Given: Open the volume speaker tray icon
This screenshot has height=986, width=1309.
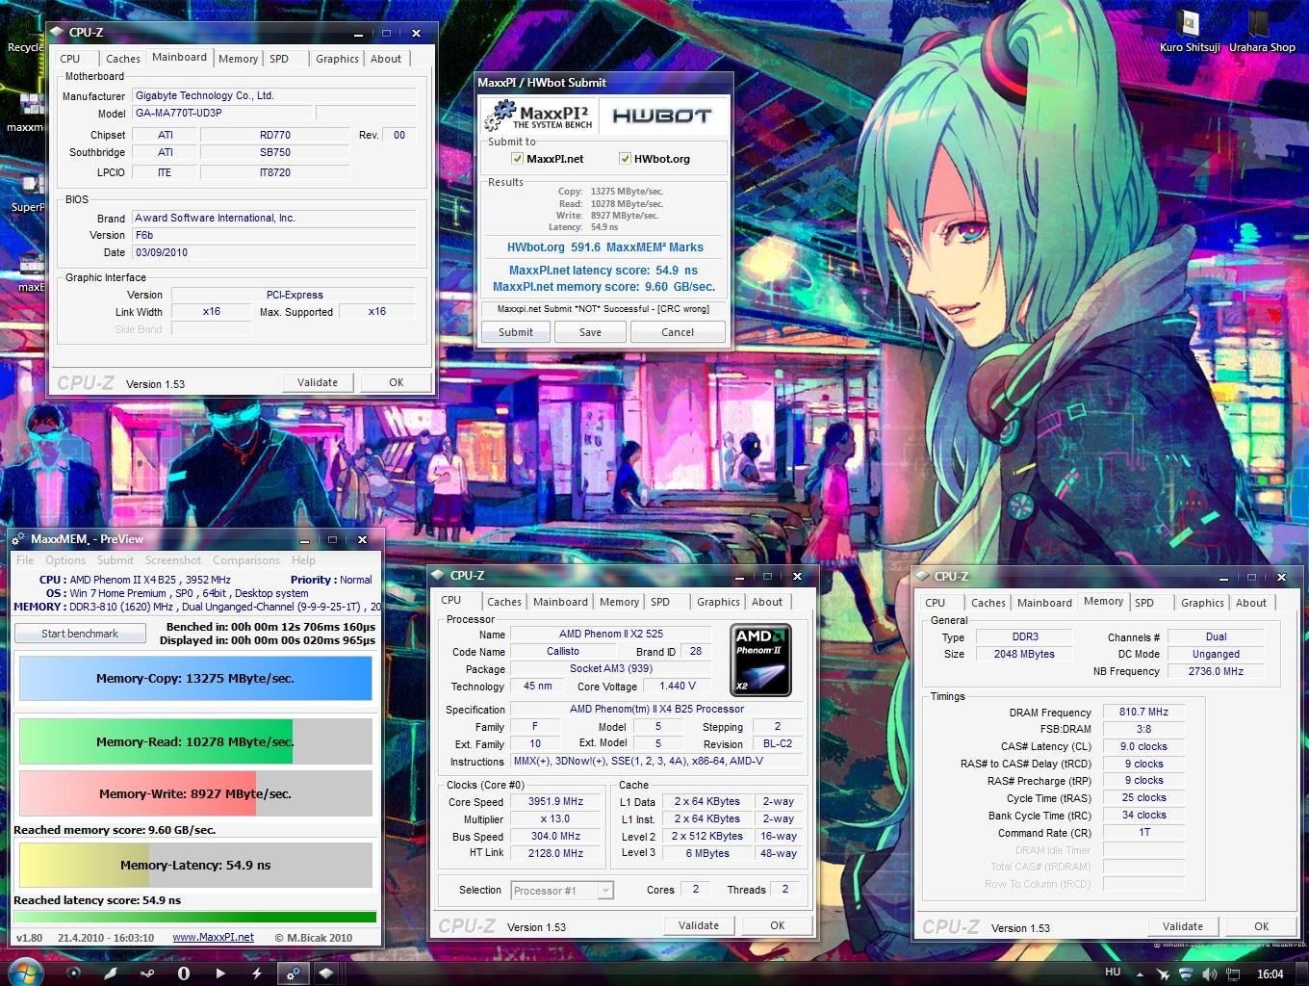Looking at the screenshot, I should coord(1210,974).
